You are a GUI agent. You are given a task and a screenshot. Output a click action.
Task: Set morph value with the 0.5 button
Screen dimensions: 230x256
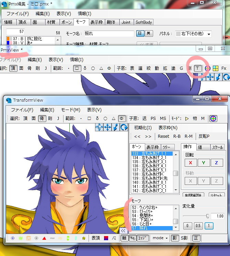click(198, 226)
